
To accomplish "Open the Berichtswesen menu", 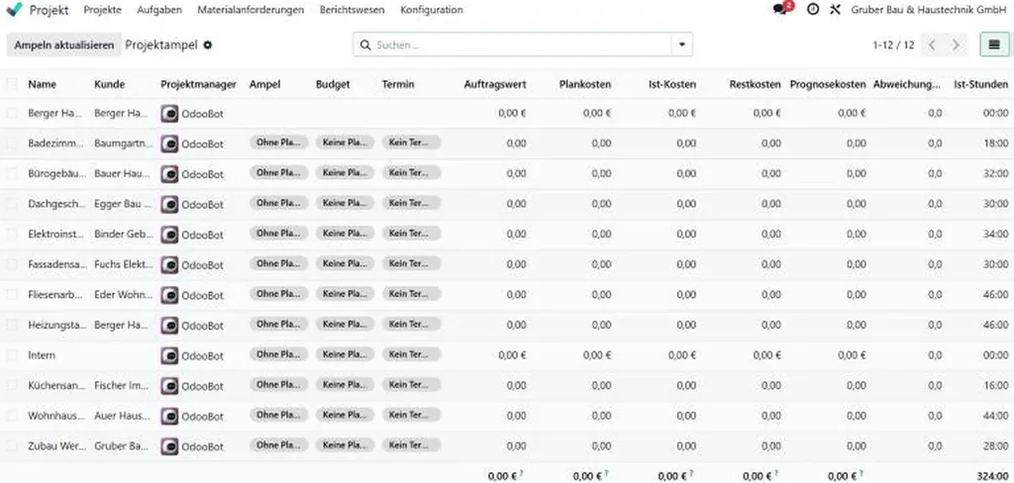I will pyautogui.click(x=352, y=10).
